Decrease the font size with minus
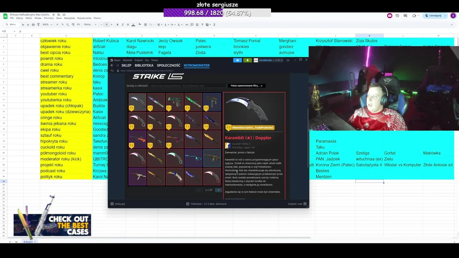This screenshot has height=258, width=459. point(101,24)
